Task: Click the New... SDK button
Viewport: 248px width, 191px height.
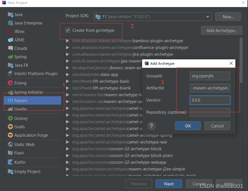Action: (228, 17)
